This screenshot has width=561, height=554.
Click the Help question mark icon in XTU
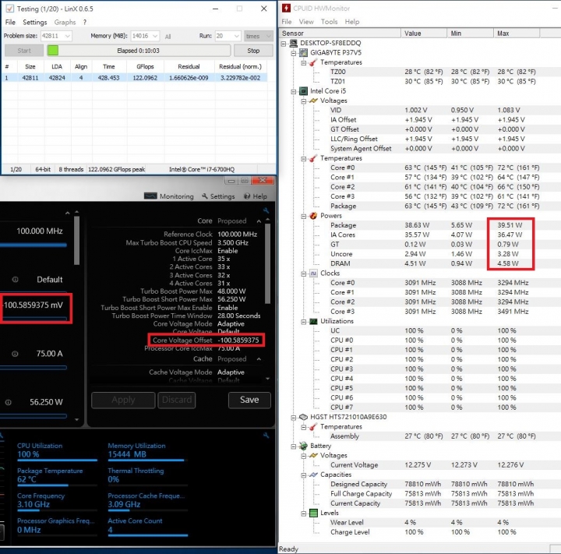pyautogui.click(x=247, y=196)
